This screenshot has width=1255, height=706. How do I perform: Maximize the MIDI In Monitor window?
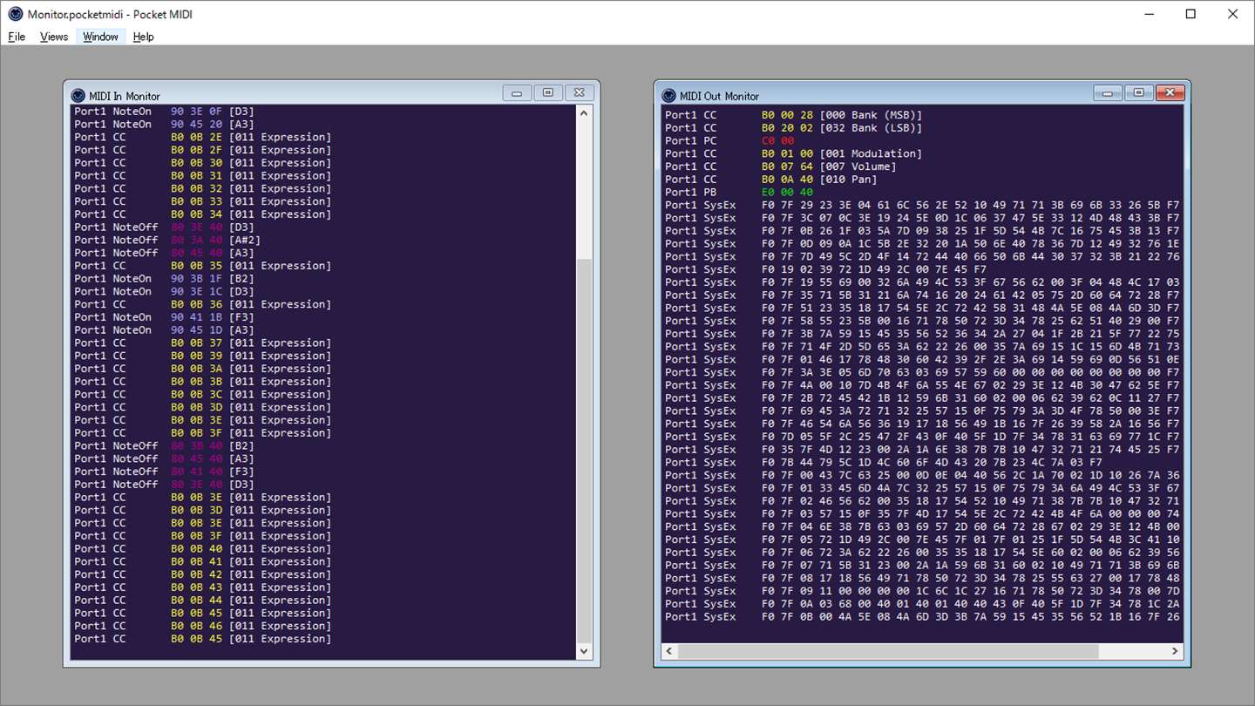point(548,93)
